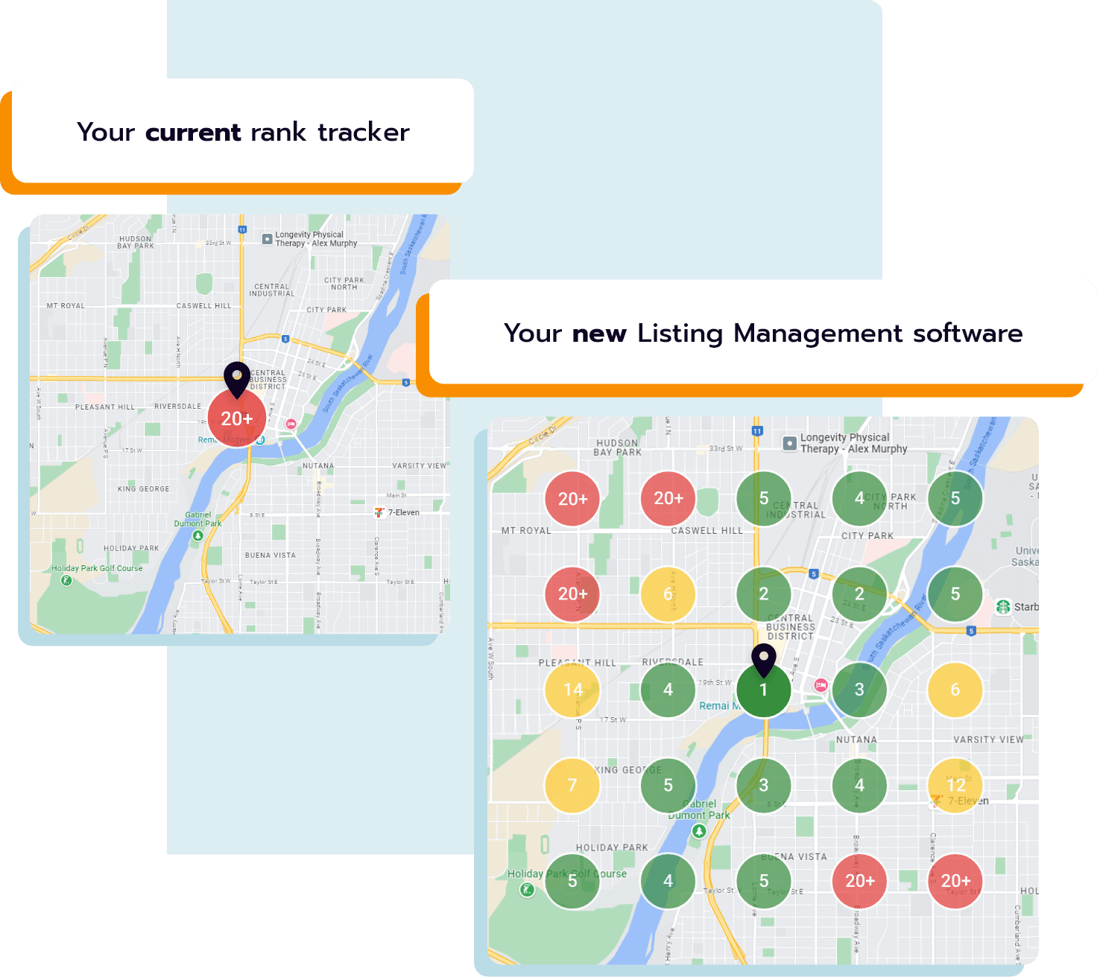The height and width of the screenshot is (977, 1097).
Task: Click the 'Your current rank tracker' heading card
Action: coord(243,131)
